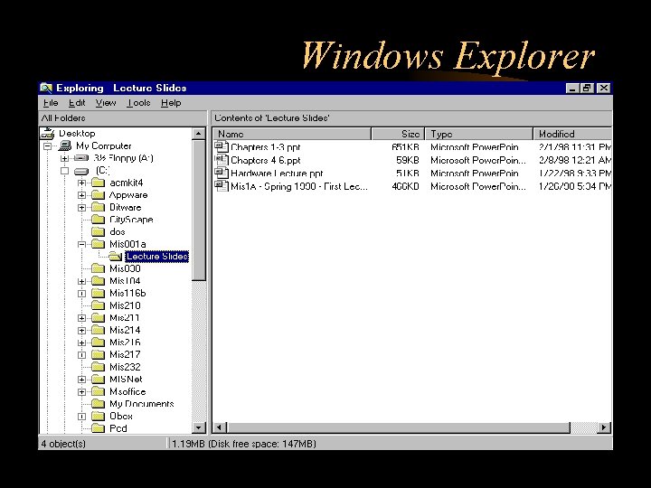This screenshot has width=651, height=488.
Task: Click the Mis210 folder icon
Action: (98, 305)
